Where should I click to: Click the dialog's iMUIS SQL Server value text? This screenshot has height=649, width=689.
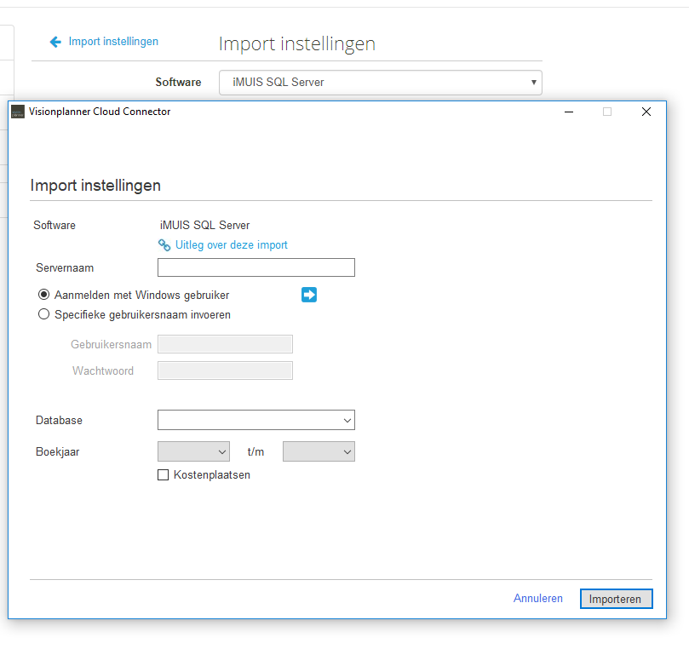204,226
